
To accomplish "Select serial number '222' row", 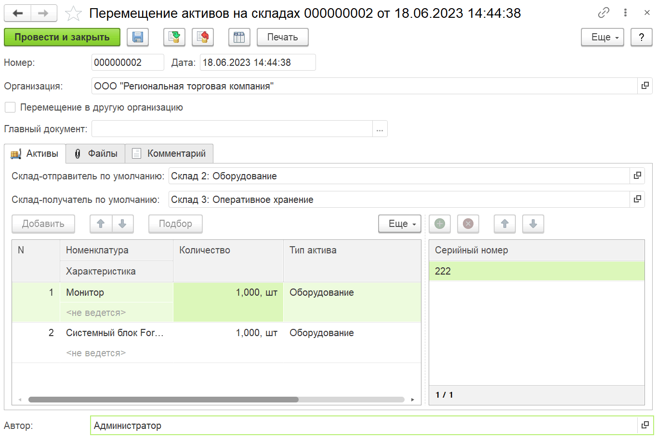I will click(x=537, y=271).
